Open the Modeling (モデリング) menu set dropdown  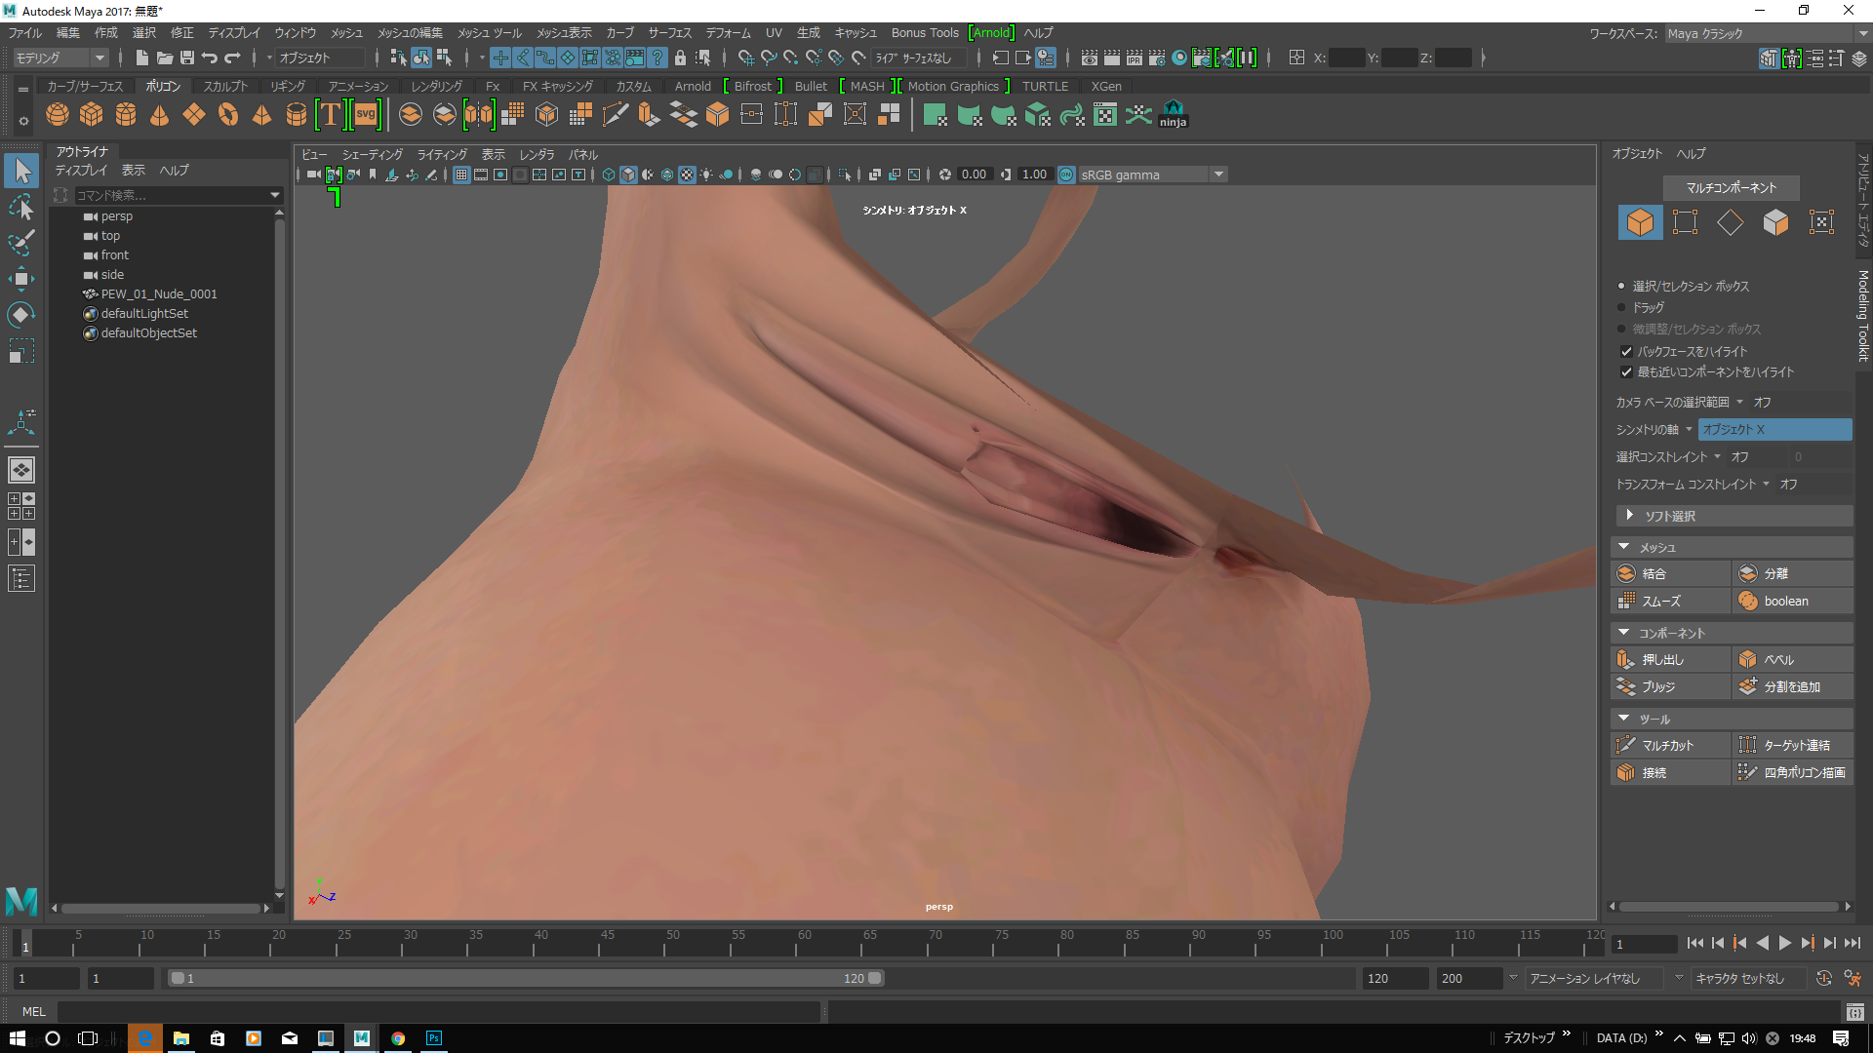pyautogui.click(x=60, y=58)
